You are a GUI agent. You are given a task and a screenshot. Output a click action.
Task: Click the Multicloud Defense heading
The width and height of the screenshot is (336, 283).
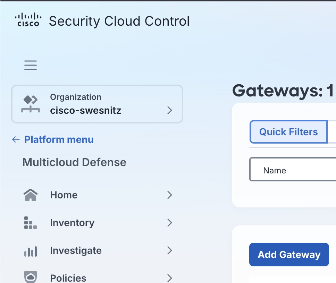pyautogui.click(x=74, y=162)
